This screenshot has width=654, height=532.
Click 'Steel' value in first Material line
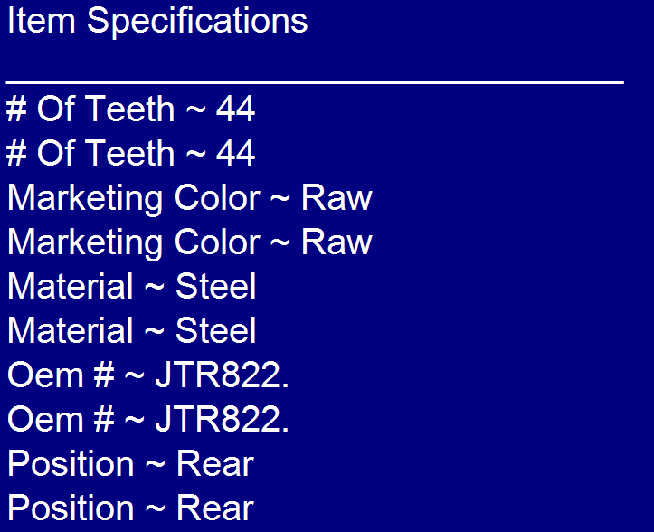tap(215, 286)
